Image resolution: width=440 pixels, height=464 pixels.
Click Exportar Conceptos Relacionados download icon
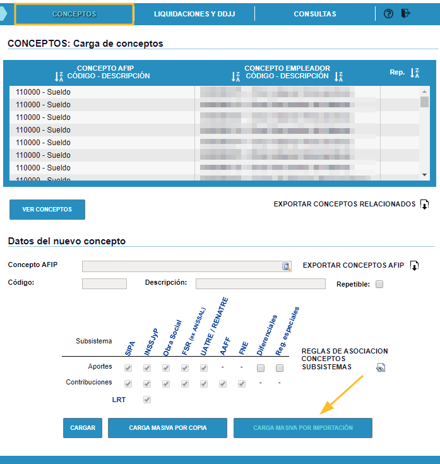point(425,205)
